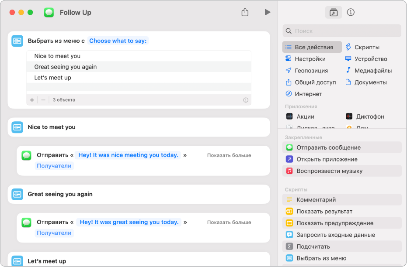407x267 pixels.
Task: Click the compass icon beside Интернет
Action: pyautogui.click(x=289, y=93)
